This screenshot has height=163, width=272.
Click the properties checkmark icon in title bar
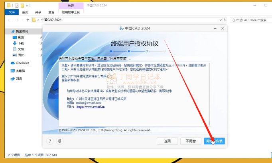coord(17,6)
